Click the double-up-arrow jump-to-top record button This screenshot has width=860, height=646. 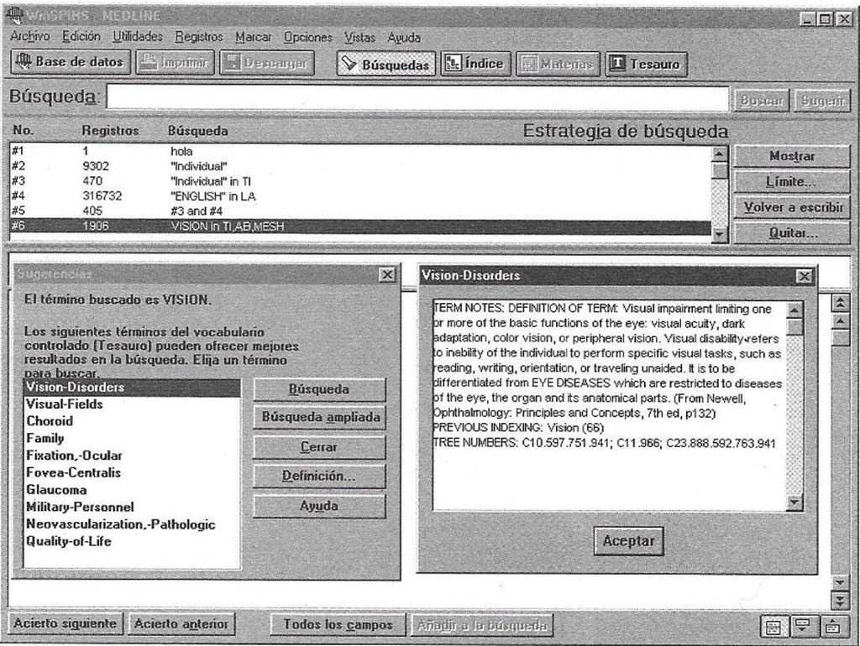click(x=840, y=304)
